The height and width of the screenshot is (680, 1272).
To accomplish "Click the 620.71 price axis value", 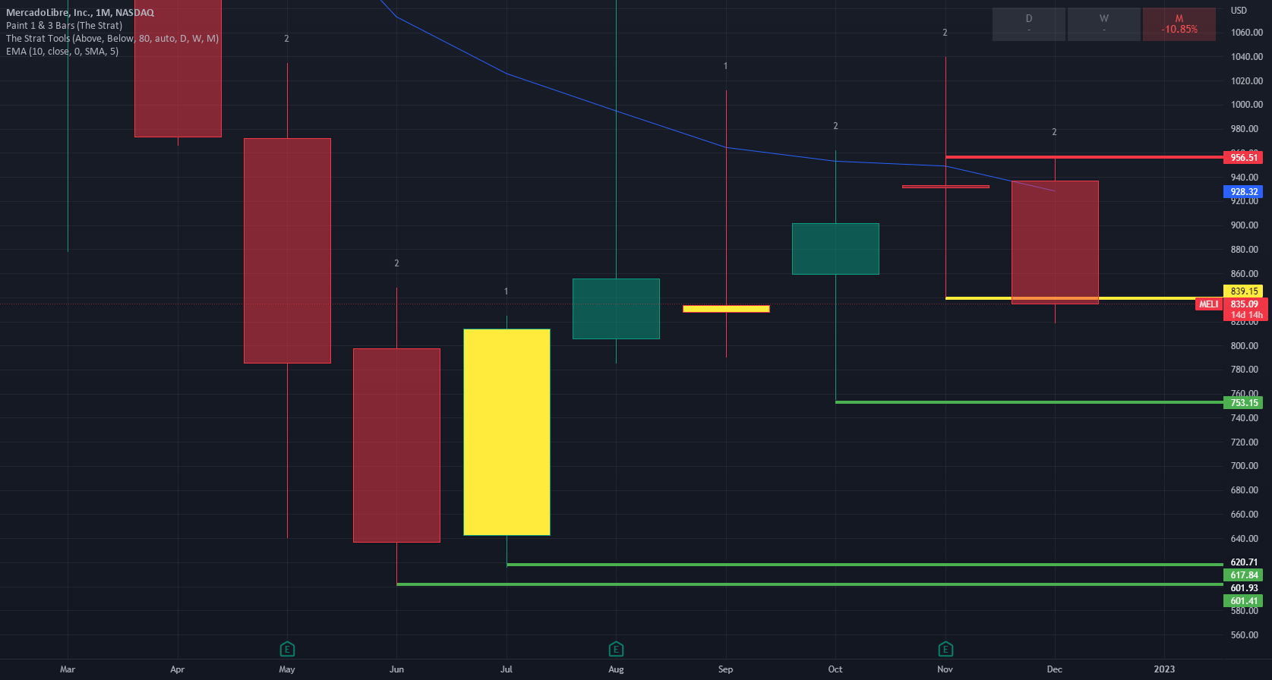I will point(1244,563).
